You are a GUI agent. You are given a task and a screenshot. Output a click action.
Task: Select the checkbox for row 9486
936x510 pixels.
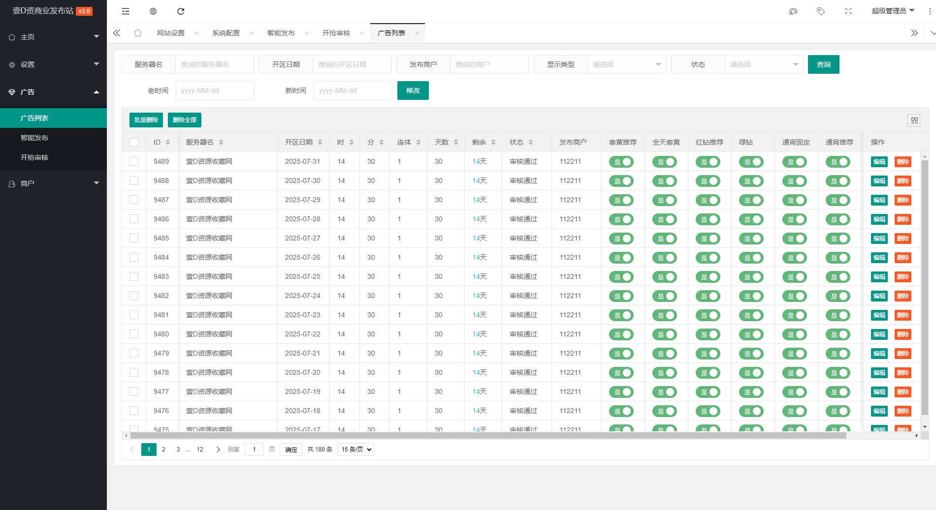click(x=134, y=219)
